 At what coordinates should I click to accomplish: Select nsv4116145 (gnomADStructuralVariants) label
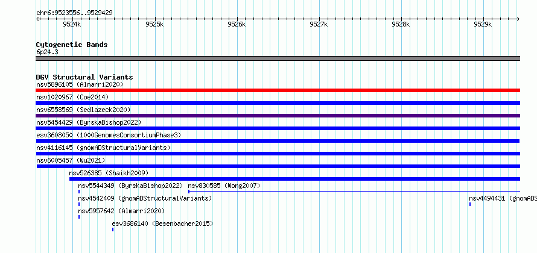(x=103, y=148)
